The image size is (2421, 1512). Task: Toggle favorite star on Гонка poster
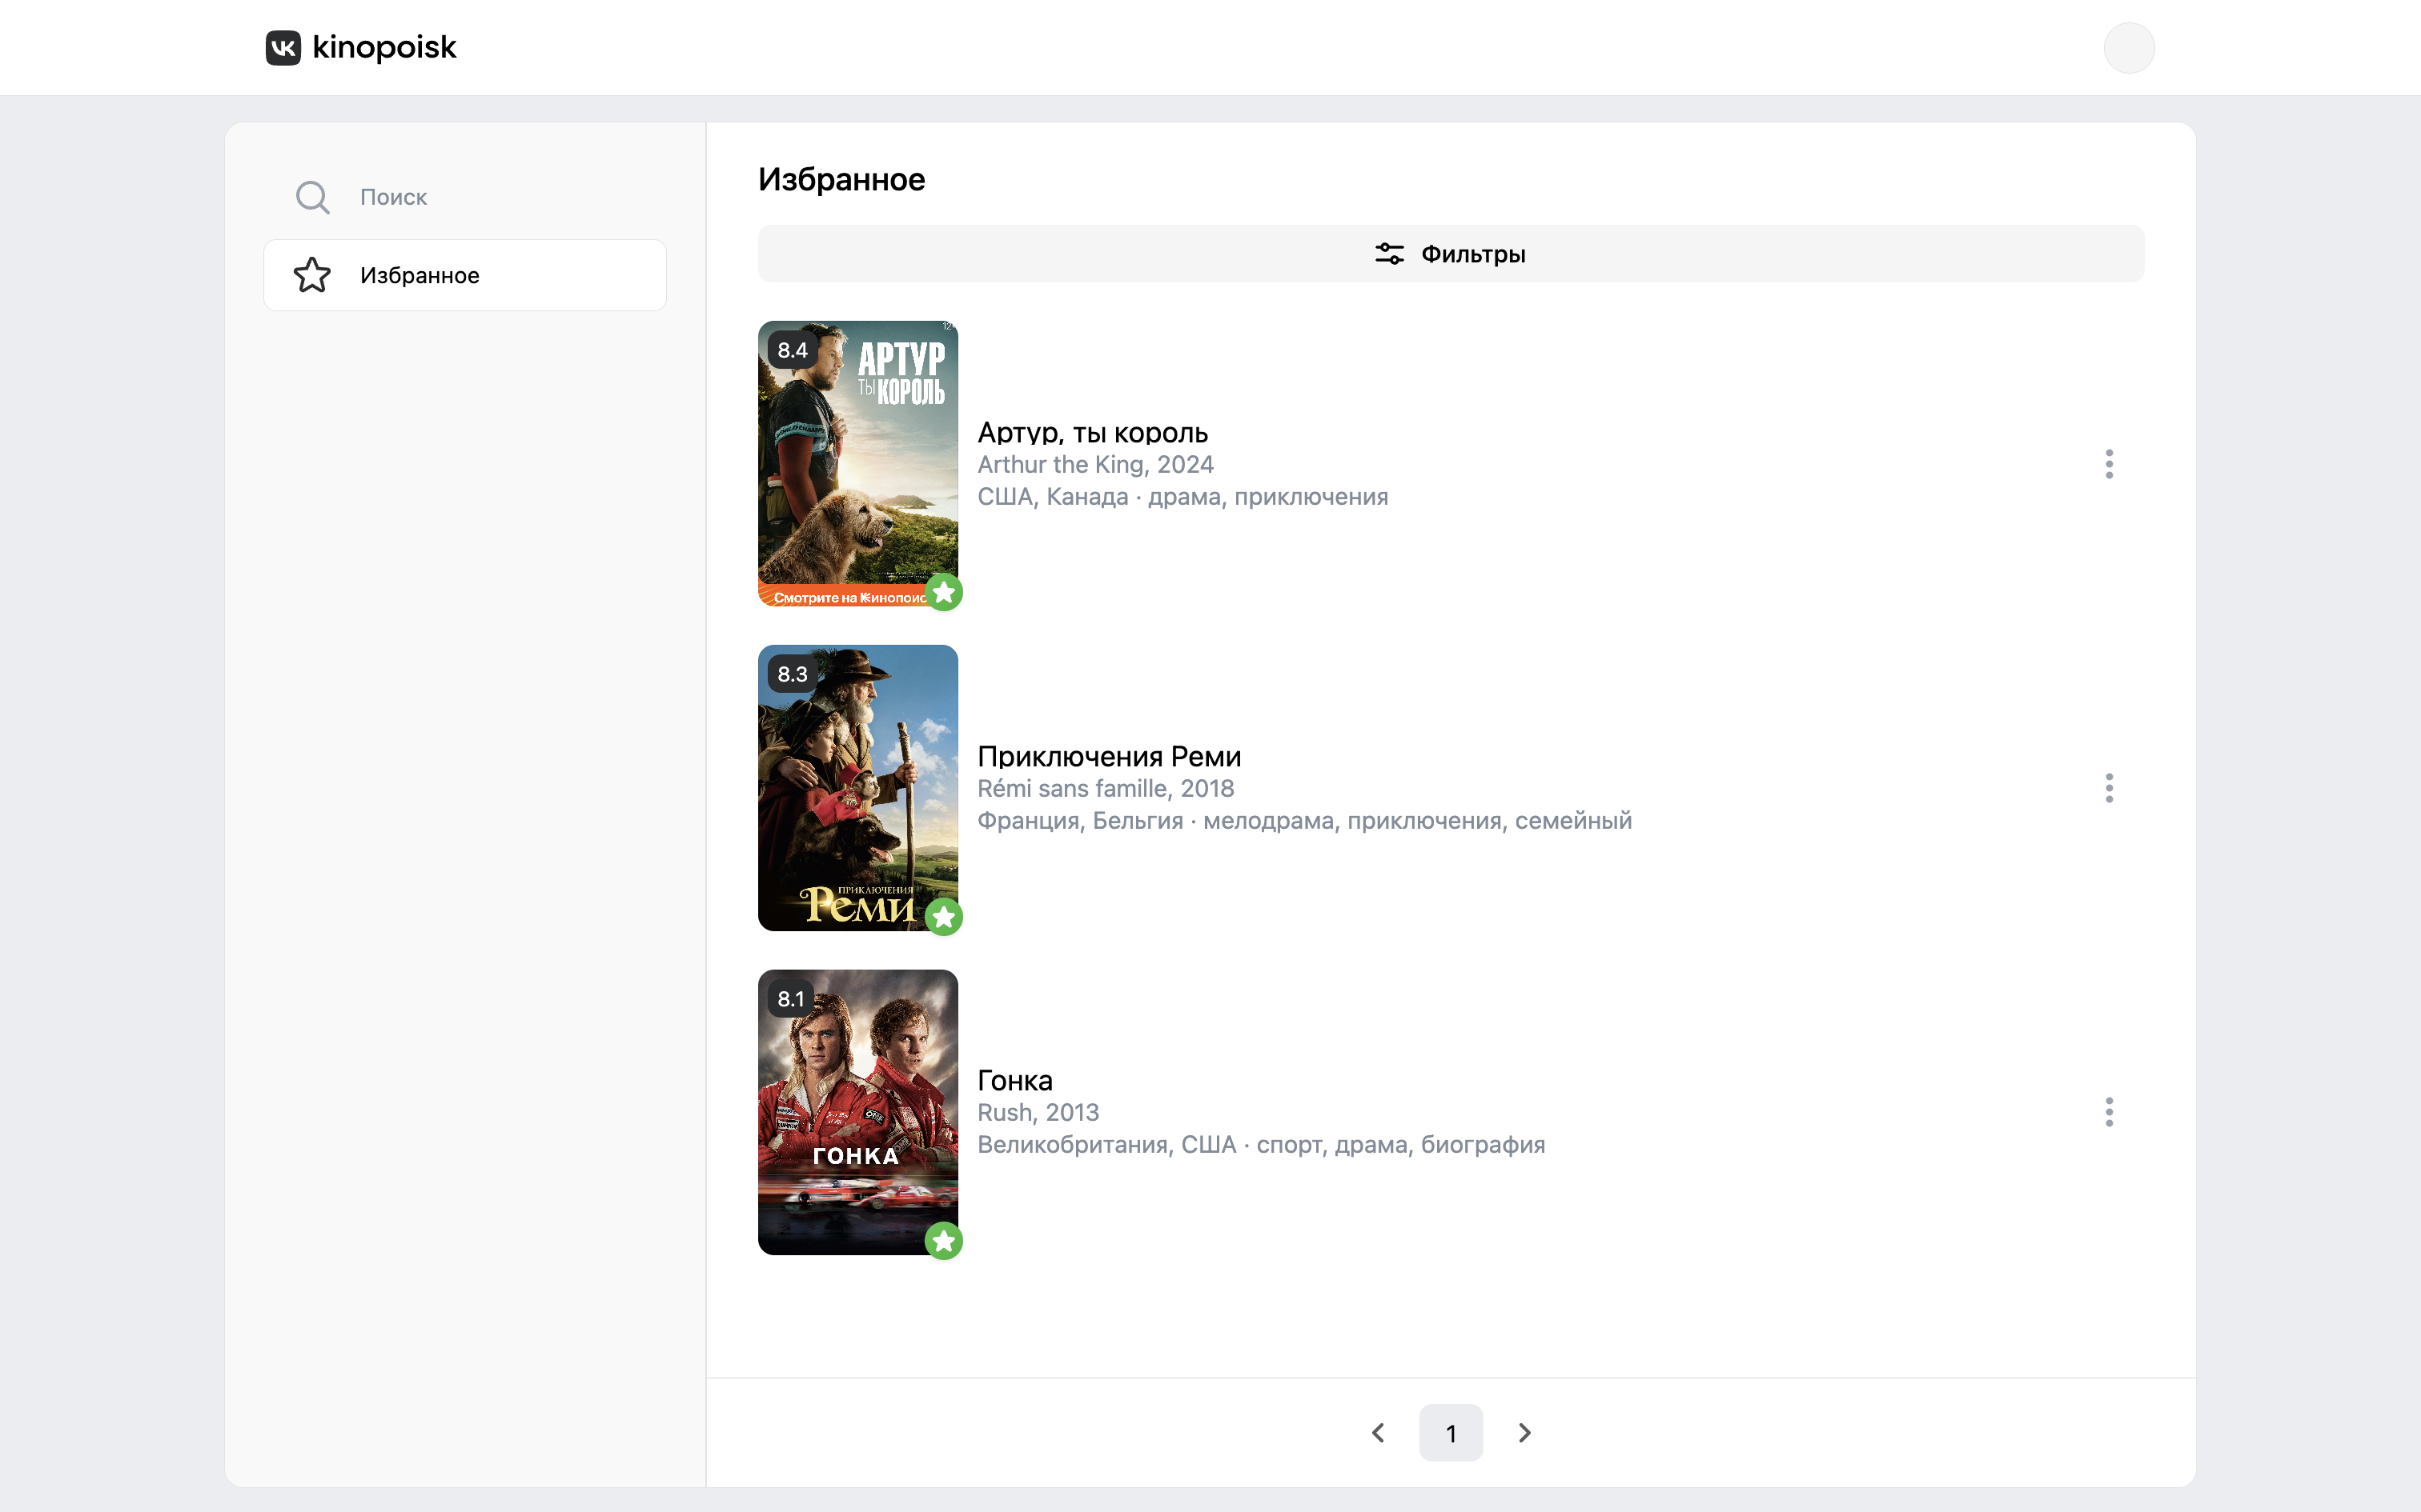(943, 1240)
